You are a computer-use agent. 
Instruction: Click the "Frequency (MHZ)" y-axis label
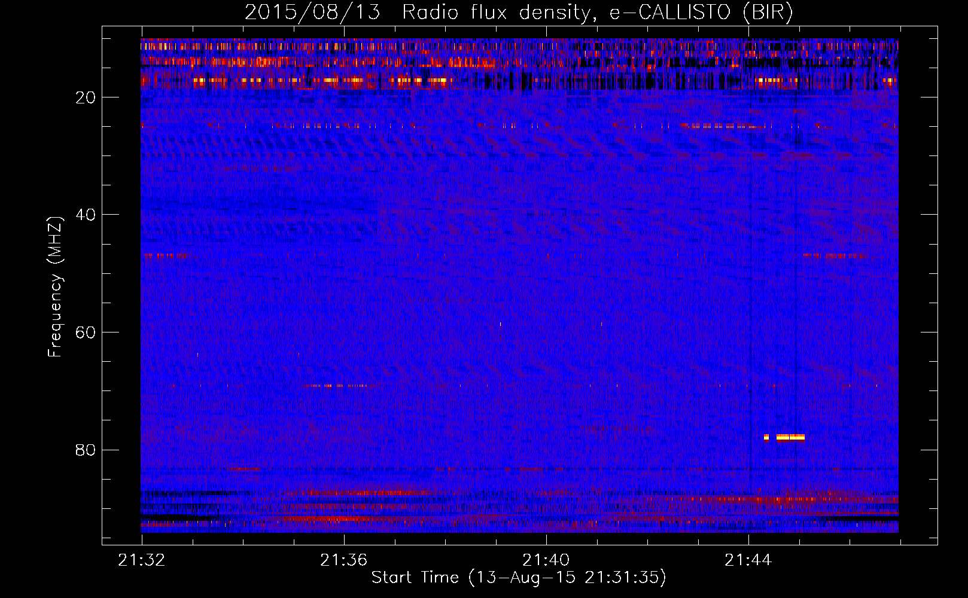coord(54,287)
